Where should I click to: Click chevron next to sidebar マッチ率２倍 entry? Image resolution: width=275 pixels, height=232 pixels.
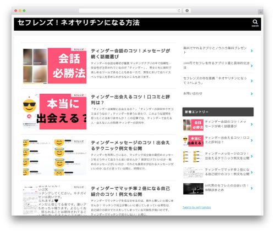pos(252,172)
